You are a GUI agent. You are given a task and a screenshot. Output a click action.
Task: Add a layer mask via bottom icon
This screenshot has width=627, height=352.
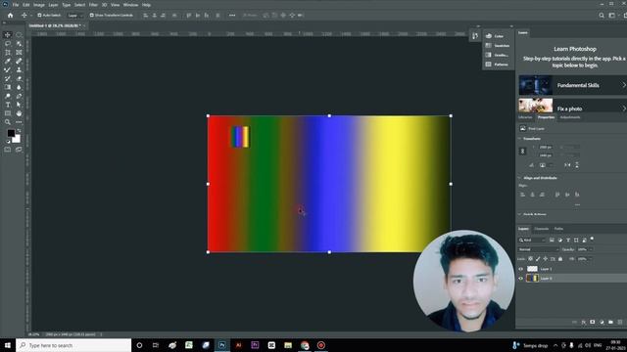(x=593, y=322)
